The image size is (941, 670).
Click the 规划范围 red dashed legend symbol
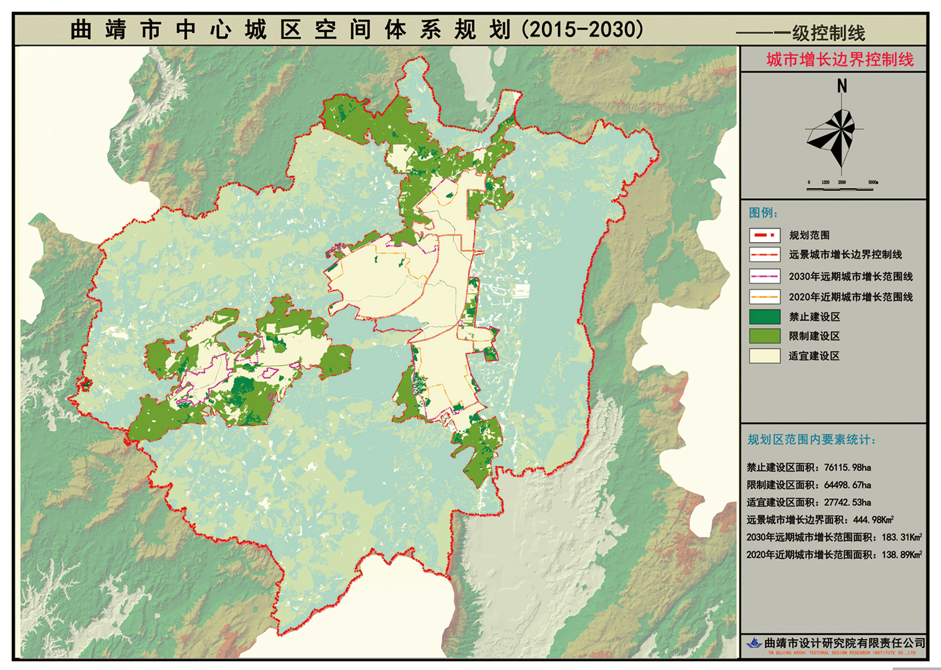tap(764, 235)
